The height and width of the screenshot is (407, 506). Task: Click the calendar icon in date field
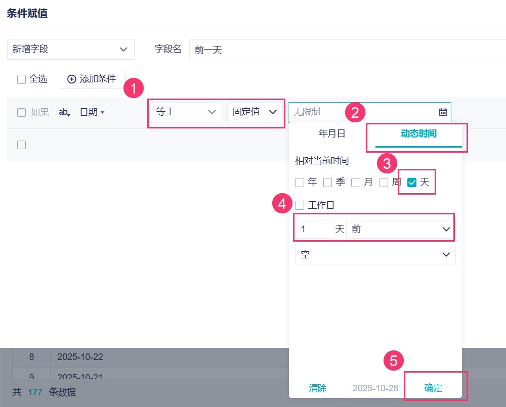(443, 112)
